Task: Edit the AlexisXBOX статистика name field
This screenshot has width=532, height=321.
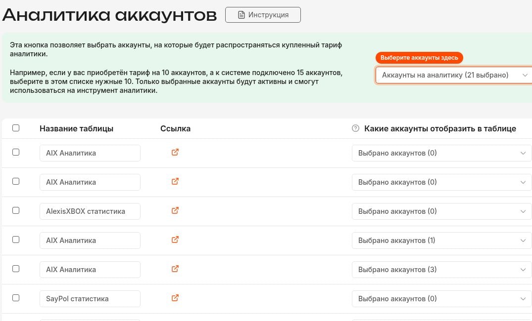Action: coord(90,211)
